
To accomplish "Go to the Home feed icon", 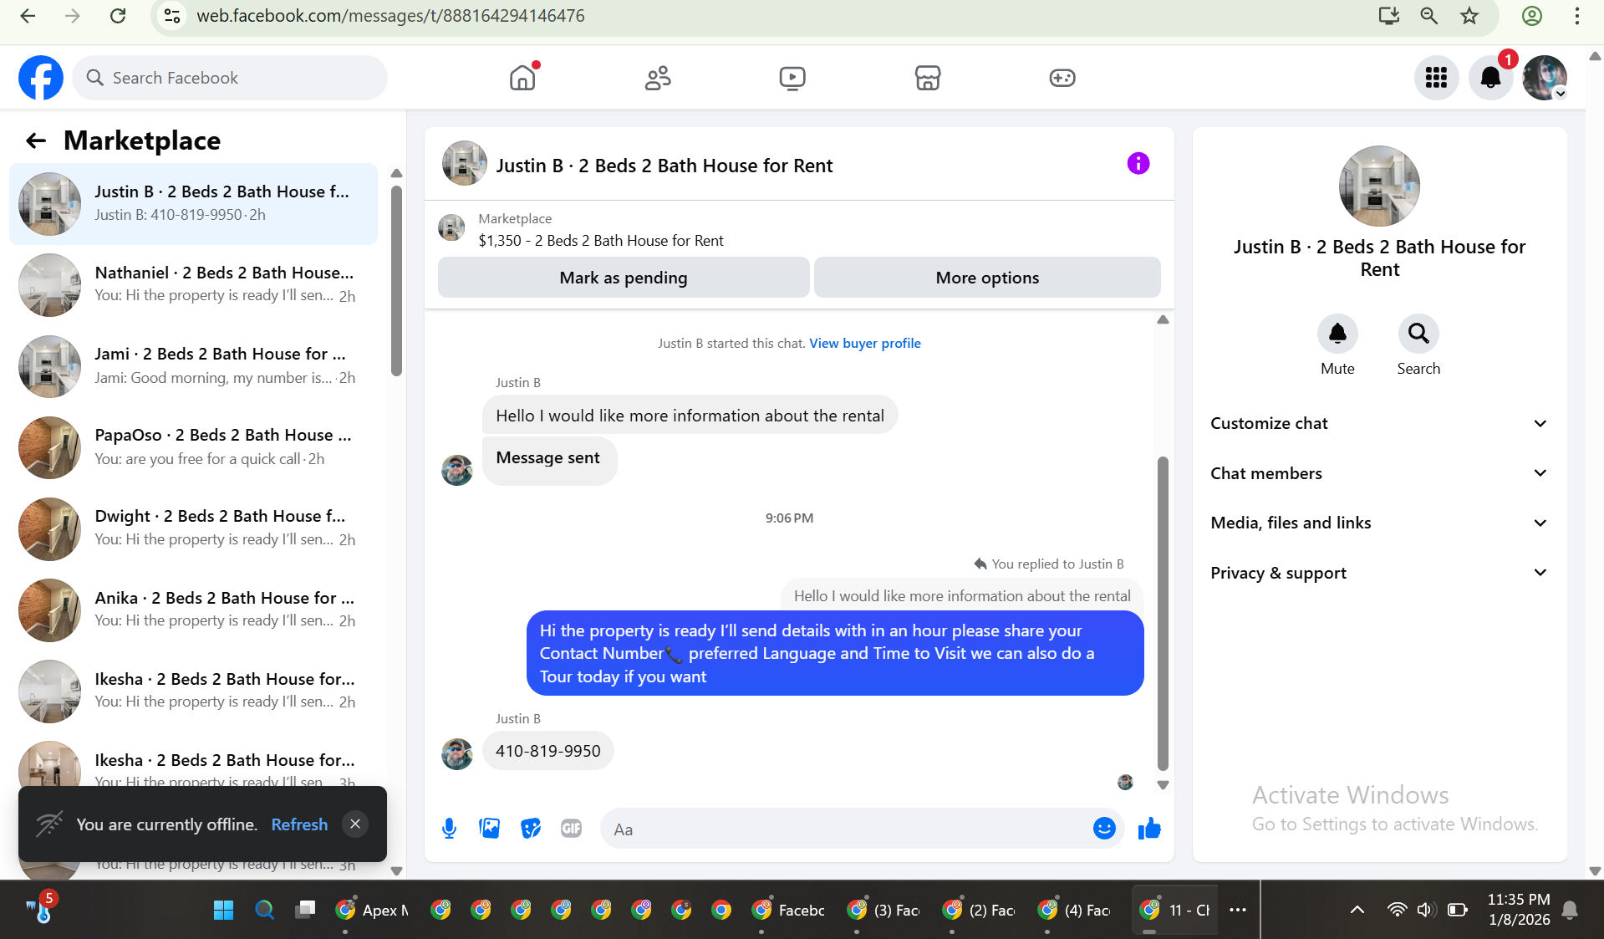I will [x=522, y=78].
